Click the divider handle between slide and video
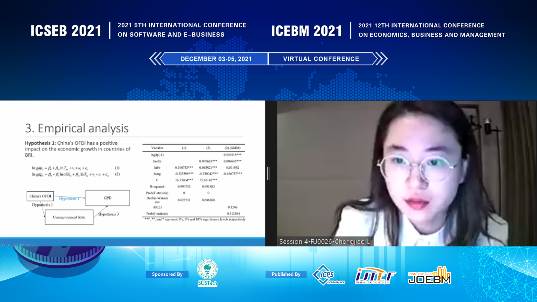Image resolution: width=537 pixels, height=302 pixels. [268, 173]
